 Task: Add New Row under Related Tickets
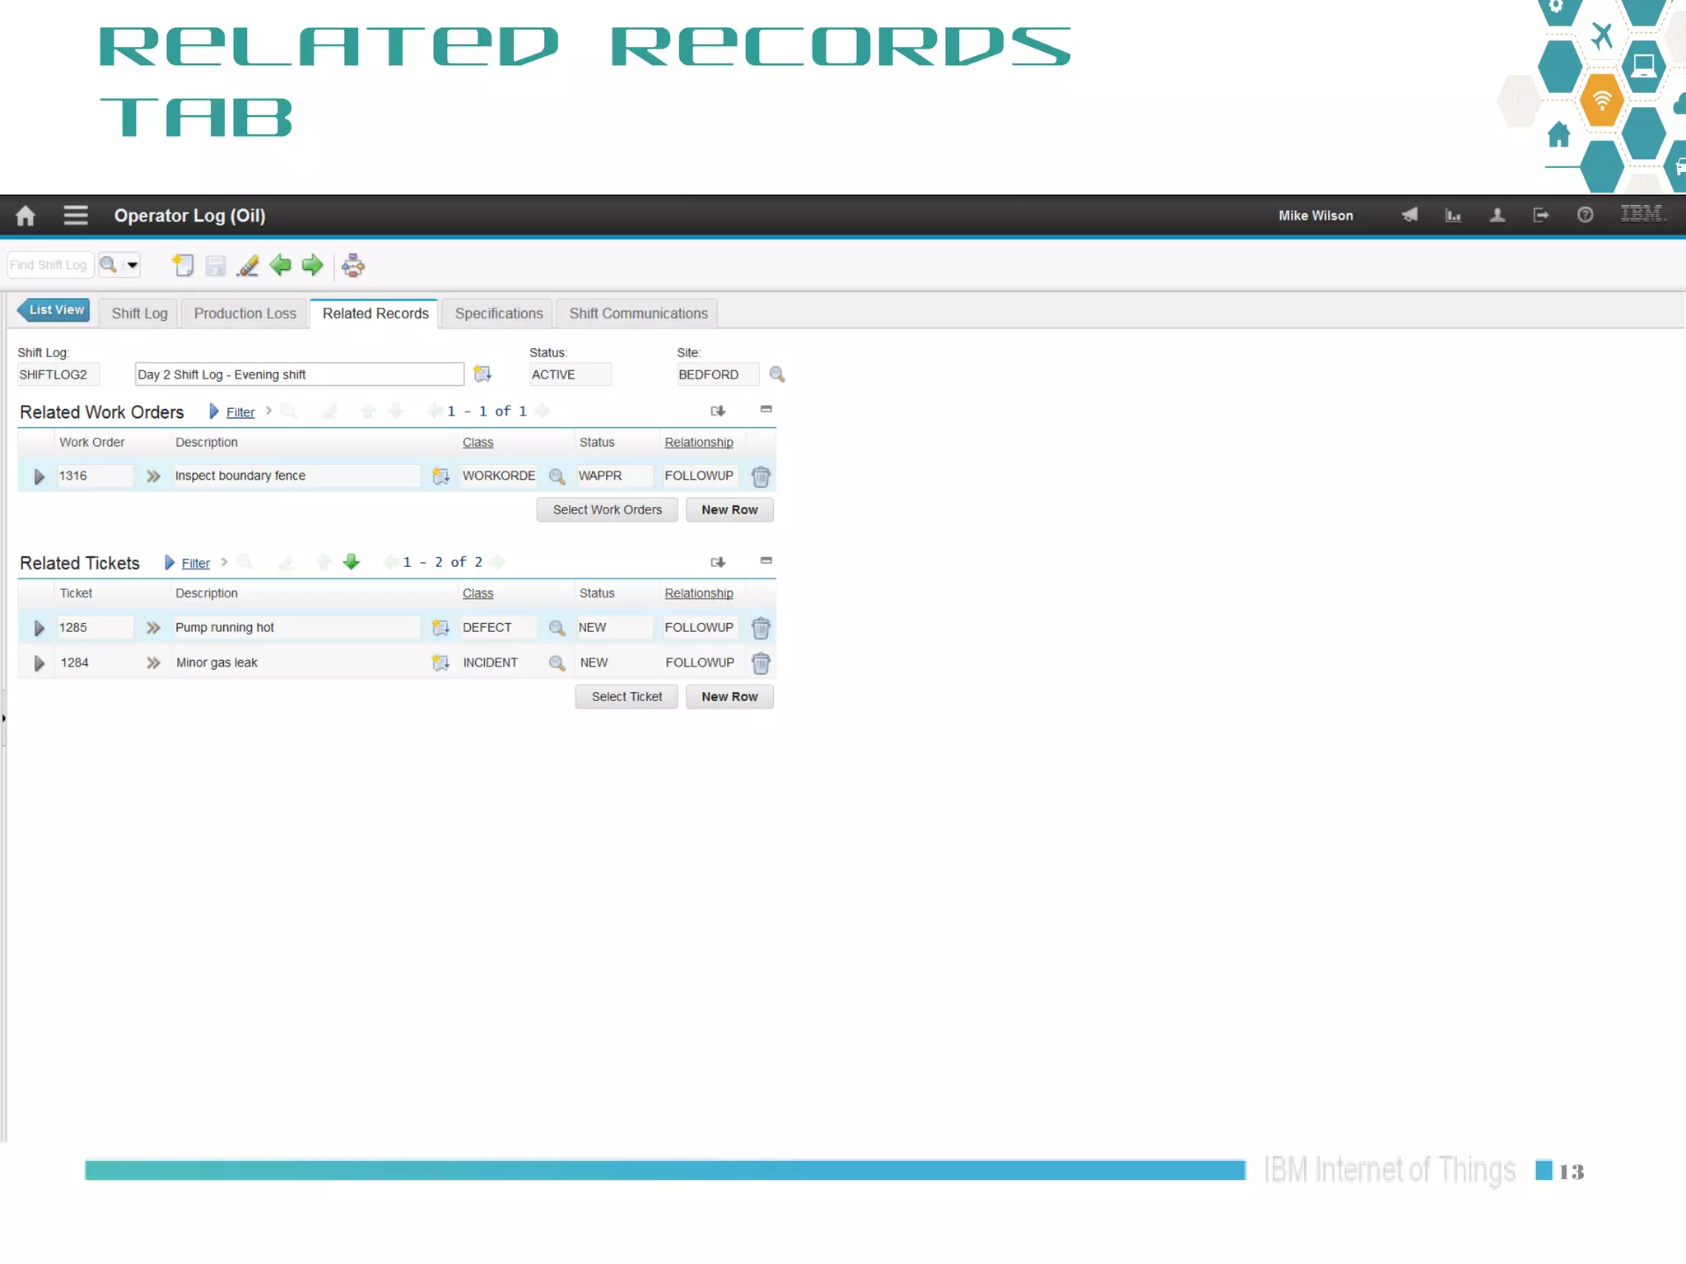click(729, 697)
